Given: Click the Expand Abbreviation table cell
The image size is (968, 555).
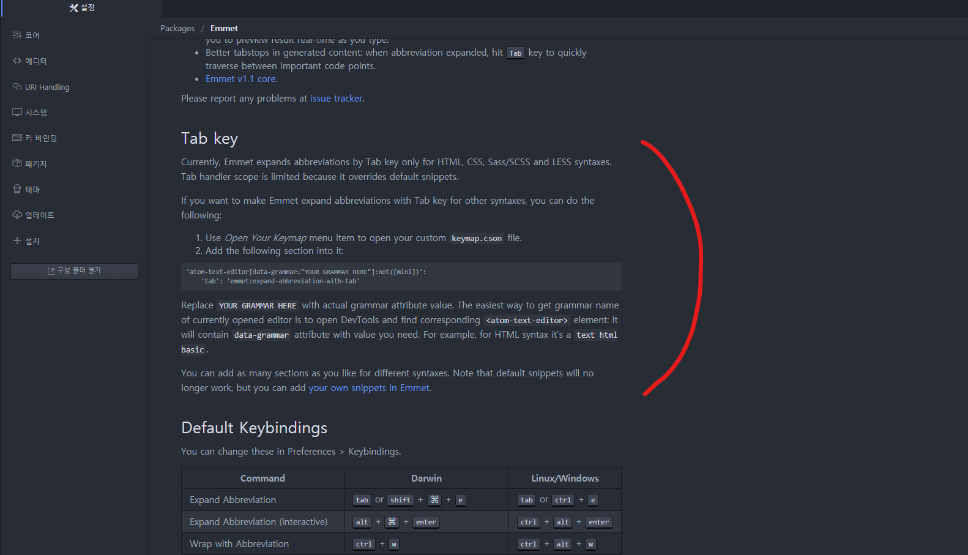Looking at the screenshot, I should click(262, 500).
